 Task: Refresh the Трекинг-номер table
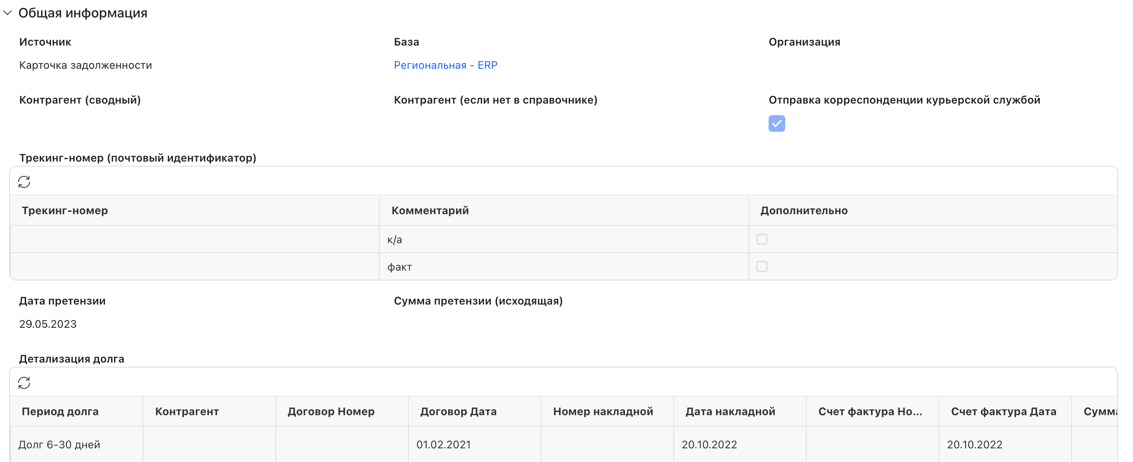[x=24, y=181]
